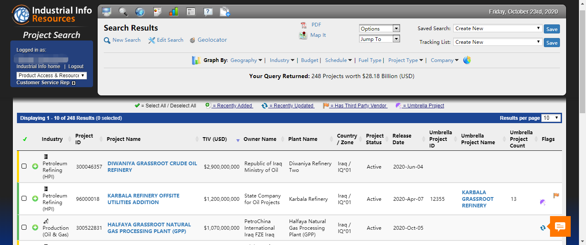This screenshot has height=245, width=586.
Task: Click the add document toolbar icon
Action: click(225, 12)
